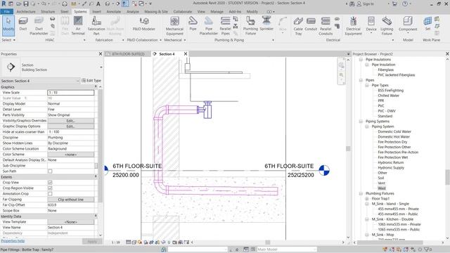The width and height of the screenshot is (450, 253).
Task: Launch P&ID Modeler
Action: point(143,24)
